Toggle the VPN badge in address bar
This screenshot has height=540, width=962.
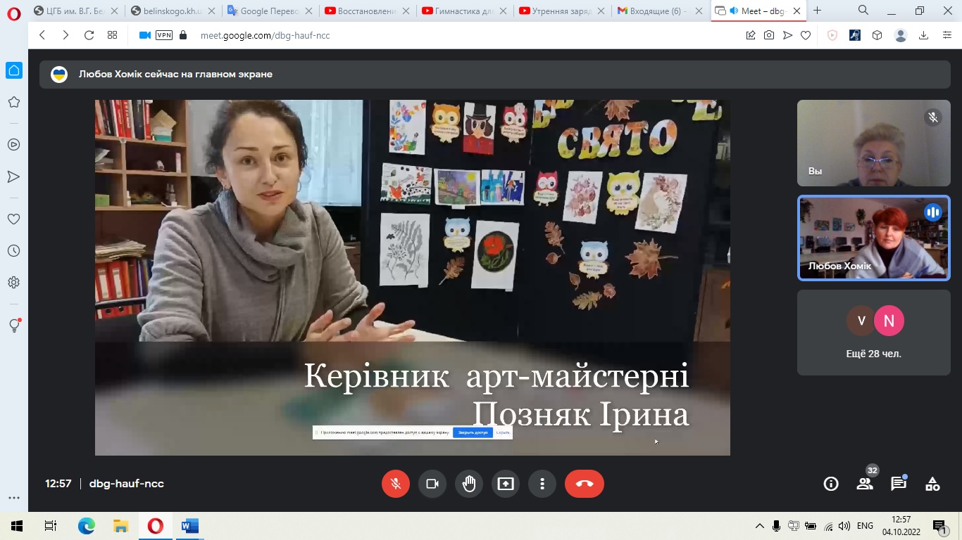(x=163, y=35)
